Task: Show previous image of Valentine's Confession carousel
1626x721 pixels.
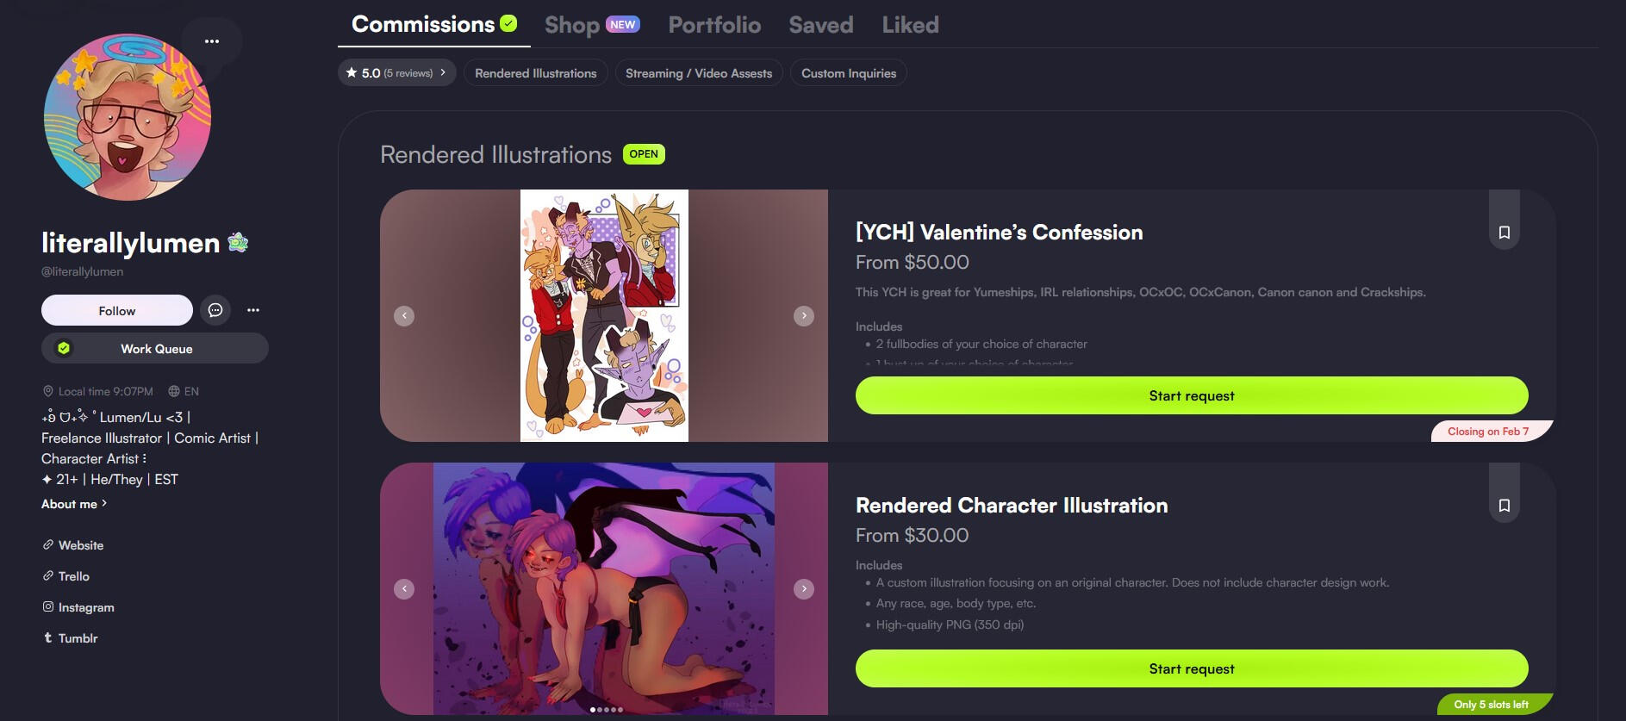Action: (404, 316)
